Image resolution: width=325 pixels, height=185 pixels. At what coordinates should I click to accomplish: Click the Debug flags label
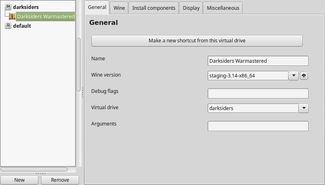coord(104,91)
